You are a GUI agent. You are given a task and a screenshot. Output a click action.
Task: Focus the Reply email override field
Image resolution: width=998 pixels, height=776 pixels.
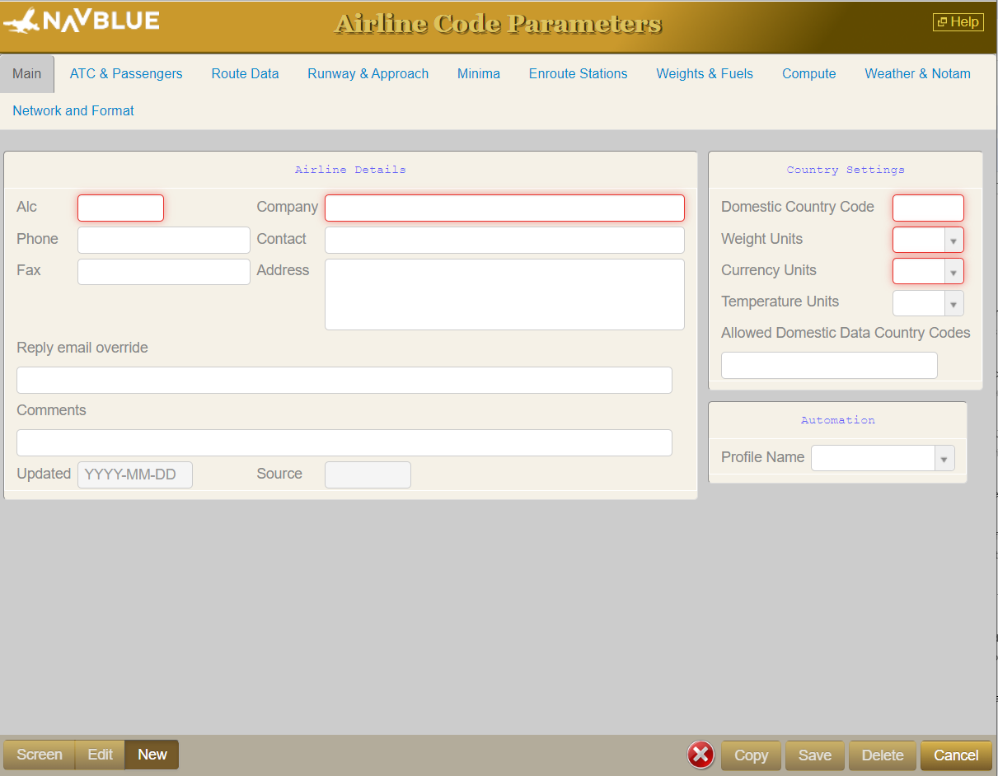click(344, 380)
